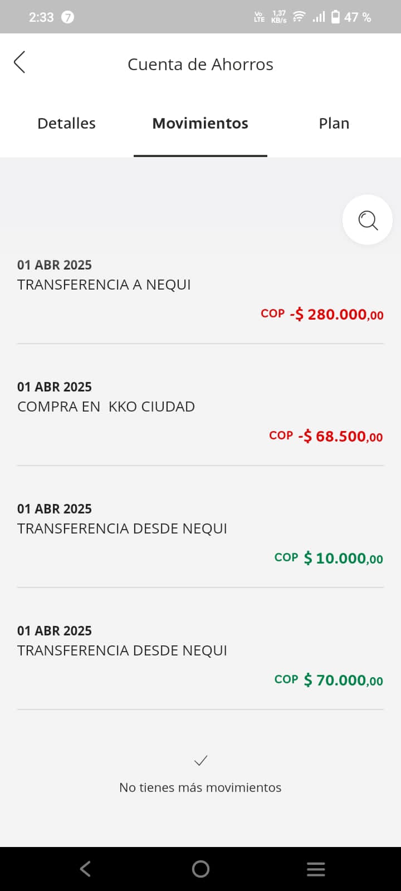The height and width of the screenshot is (891, 401).
Task: Select the $ 70.000,00 Nequi transfer amount
Action: pyautogui.click(x=343, y=680)
